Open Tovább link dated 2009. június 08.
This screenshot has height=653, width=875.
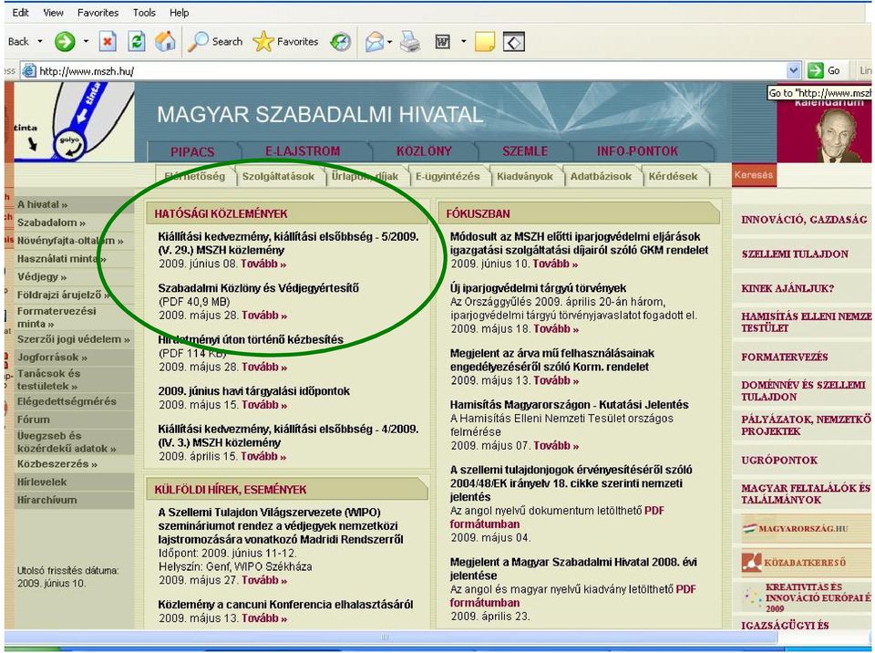(x=263, y=264)
